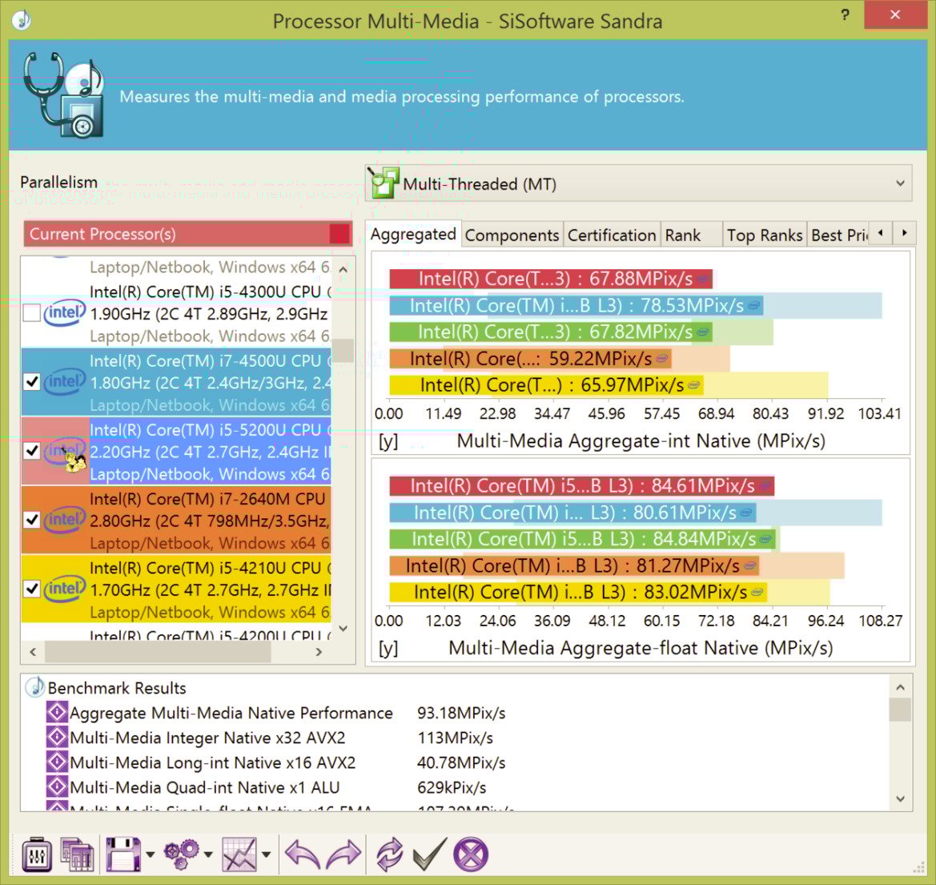The height and width of the screenshot is (885, 936).
Task: Uncheck the i5-4210U processor checkbox
Action: [x=32, y=589]
